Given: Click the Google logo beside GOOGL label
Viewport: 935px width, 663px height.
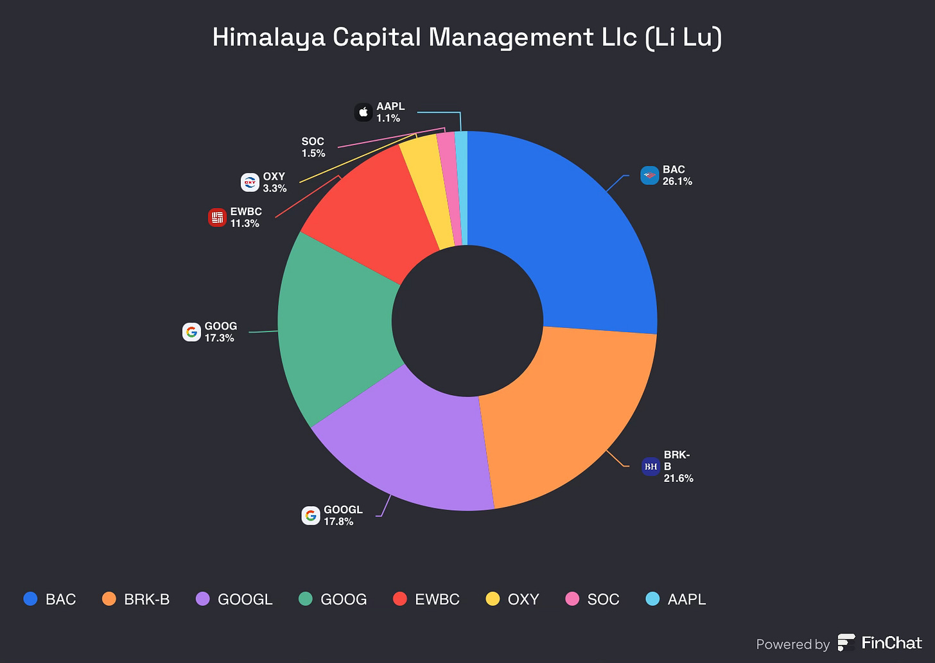Looking at the screenshot, I should coord(311,515).
